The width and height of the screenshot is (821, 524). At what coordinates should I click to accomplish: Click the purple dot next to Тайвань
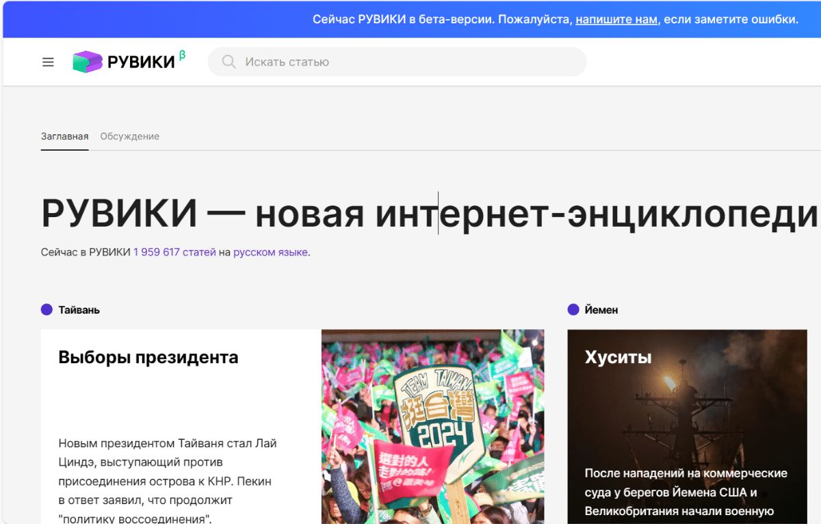[x=47, y=310]
